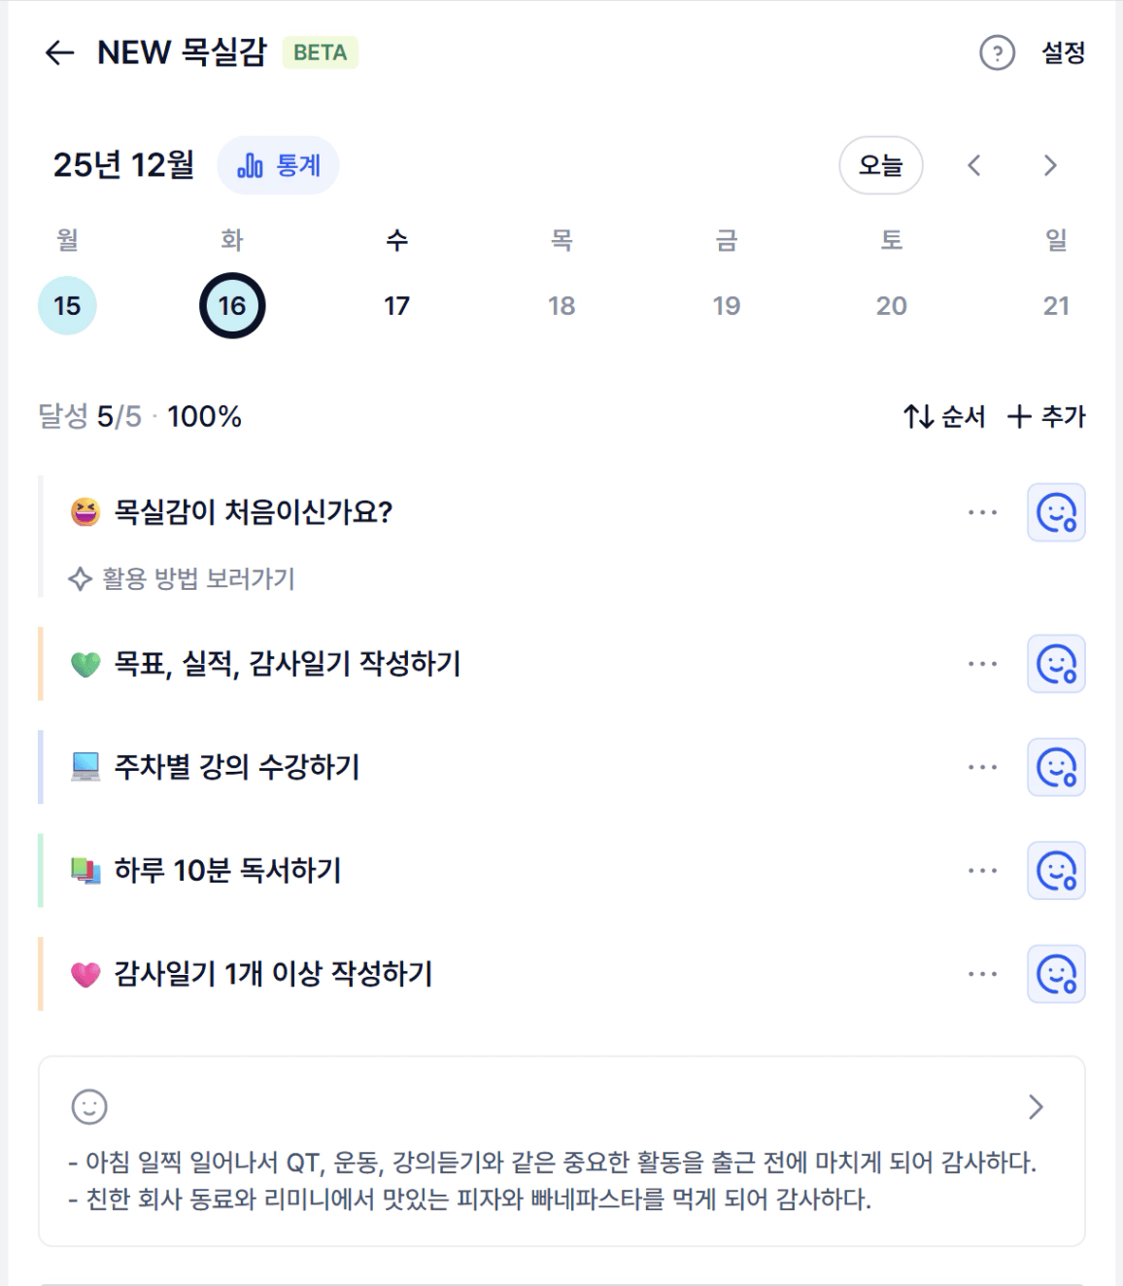
Task: Open the 하루 10분 독서하기 habit
Action: (x=228, y=870)
